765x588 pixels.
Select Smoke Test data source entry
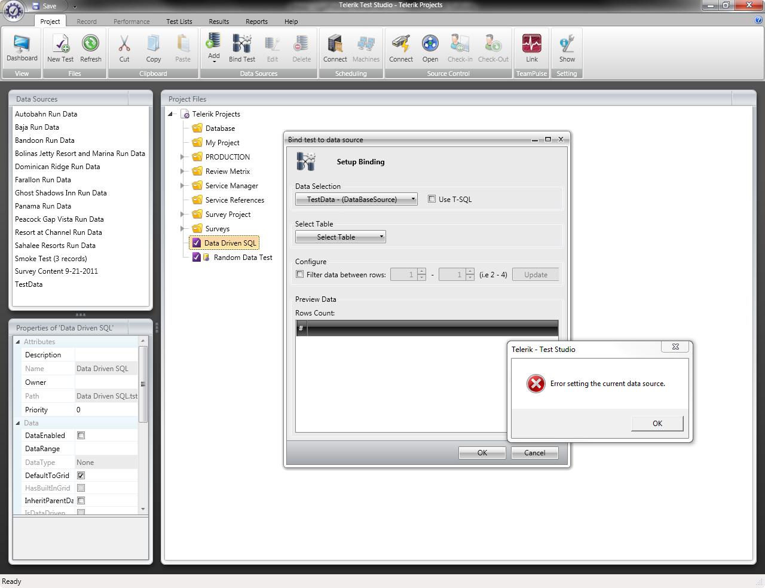tap(51, 259)
